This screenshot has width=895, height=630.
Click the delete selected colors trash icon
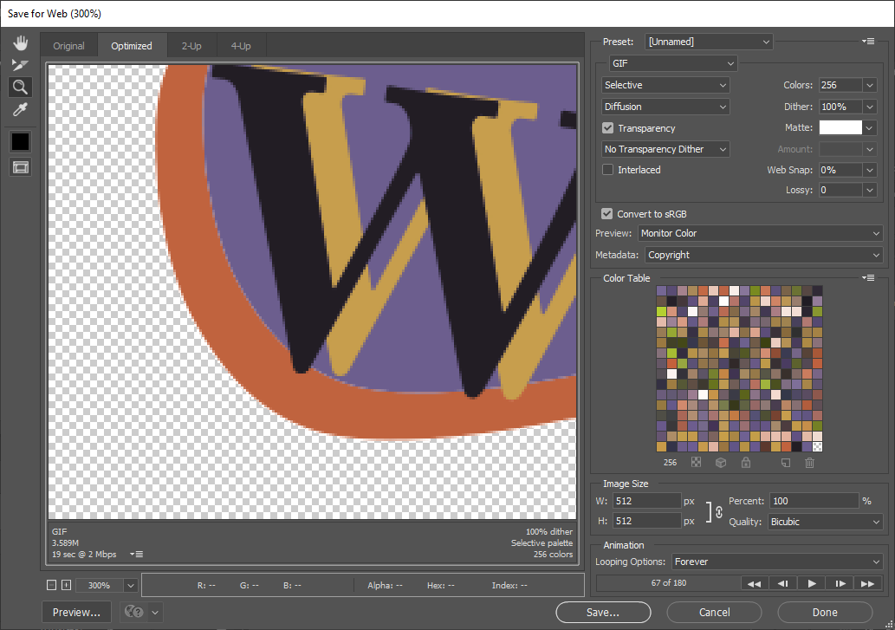point(809,462)
